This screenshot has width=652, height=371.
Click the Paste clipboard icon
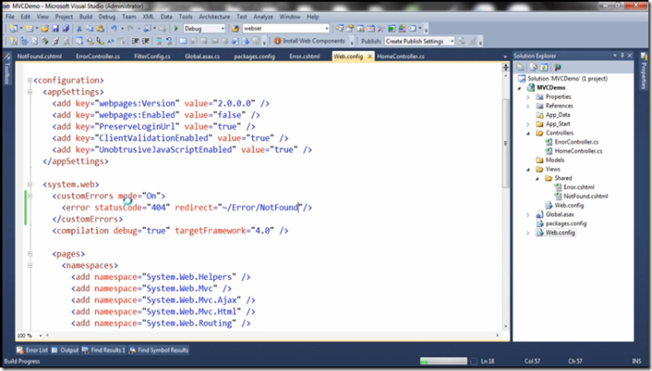(101, 29)
